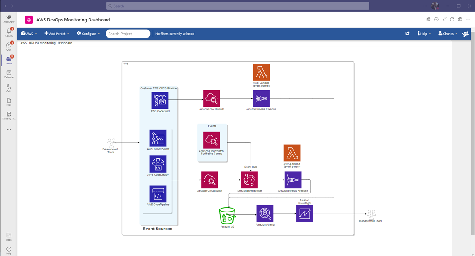Viewport: 475px width, 256px height.
Task: Click the 'Customer AWS CI/CD Pipeline' label
Action: tap(158, 88)
